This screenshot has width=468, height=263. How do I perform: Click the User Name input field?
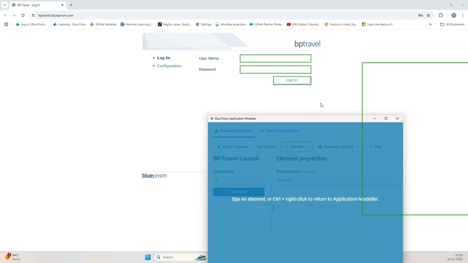pyautogui.click(x=275, y=58)
